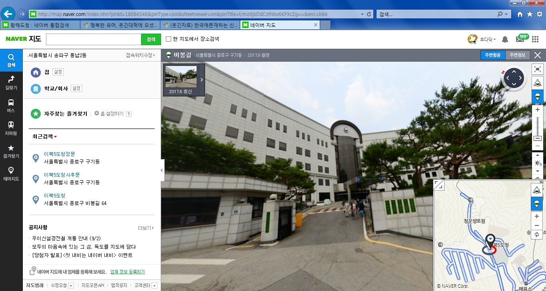
Task: Click the fullscreen street view icon
Action: point(538,69)
